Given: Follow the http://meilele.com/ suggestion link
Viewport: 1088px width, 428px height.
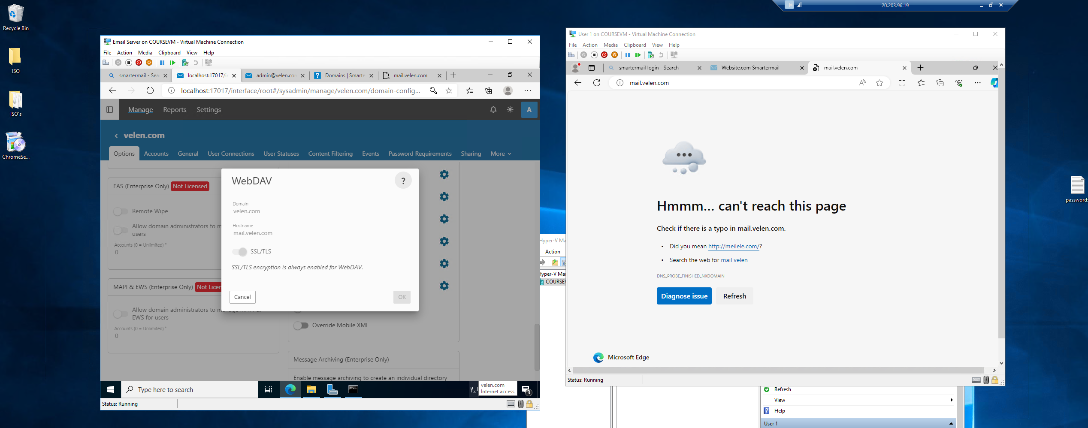Looking at the screenshot, I should click(733, 247).
